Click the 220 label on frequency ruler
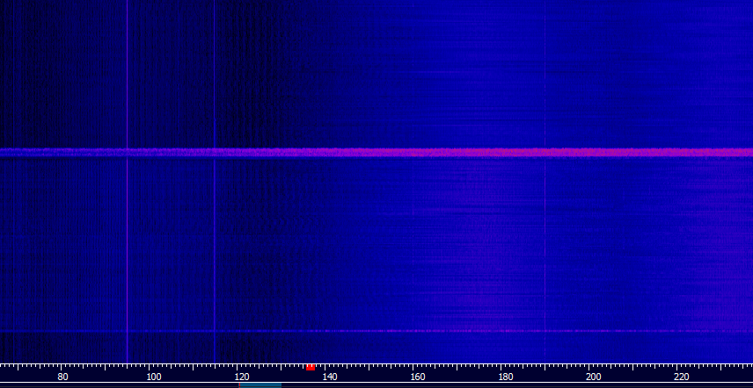This screenshot has height=388, width=753. (x=682, y=377)
